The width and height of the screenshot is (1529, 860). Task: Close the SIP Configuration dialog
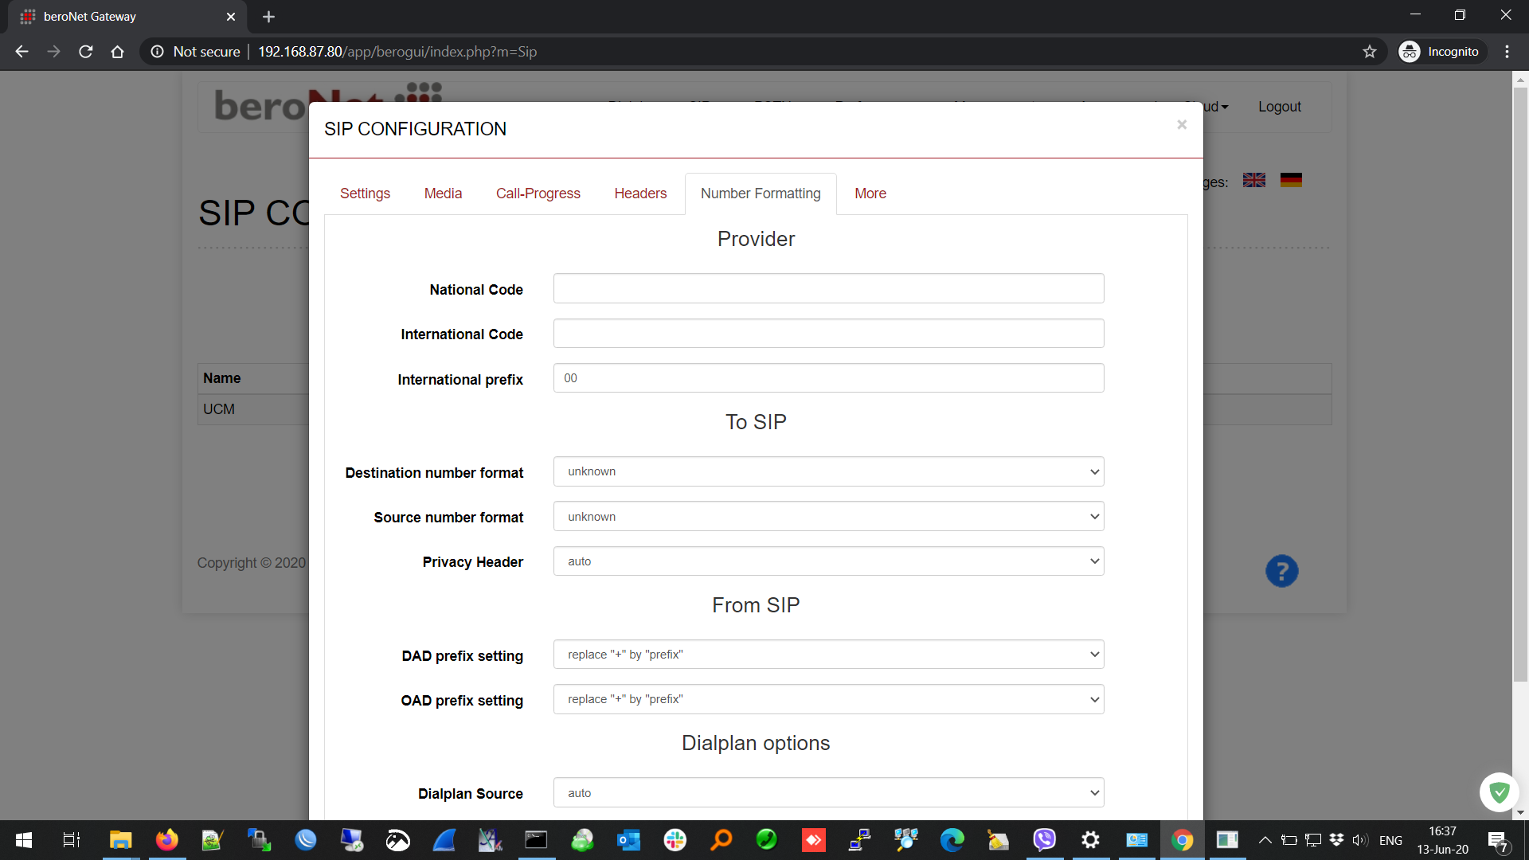click(x=1182, y=124)
